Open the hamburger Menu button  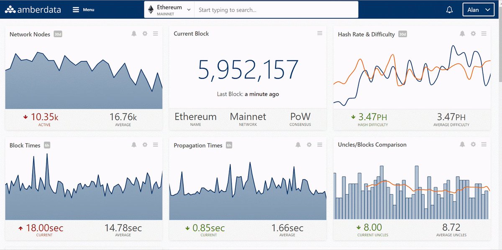pyautogui.click(x=83, y=10)
